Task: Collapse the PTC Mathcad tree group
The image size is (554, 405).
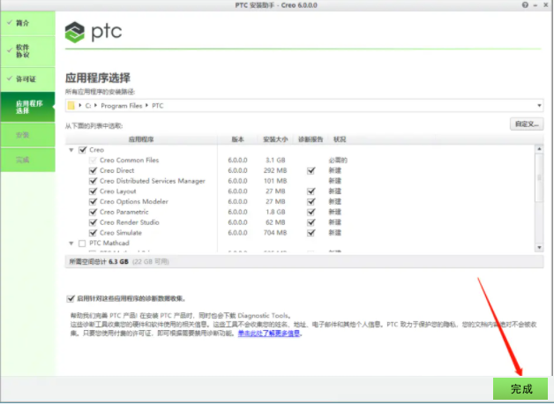Action: coord(71,244)
